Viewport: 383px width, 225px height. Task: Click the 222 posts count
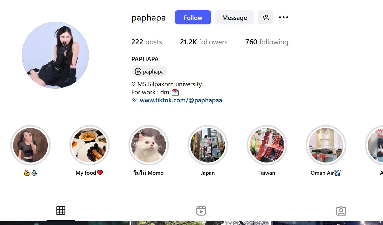147,42
